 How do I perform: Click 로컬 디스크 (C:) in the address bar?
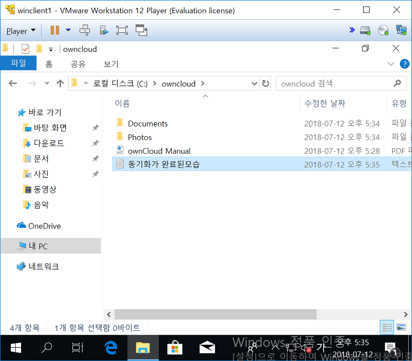120,84
